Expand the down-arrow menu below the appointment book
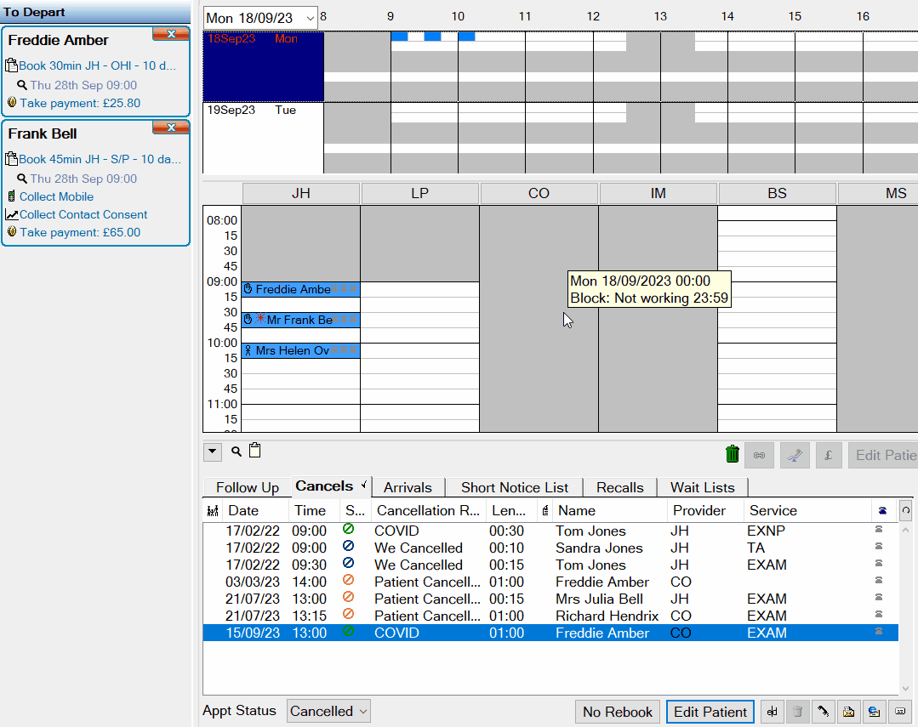 (x=213, y=452)
